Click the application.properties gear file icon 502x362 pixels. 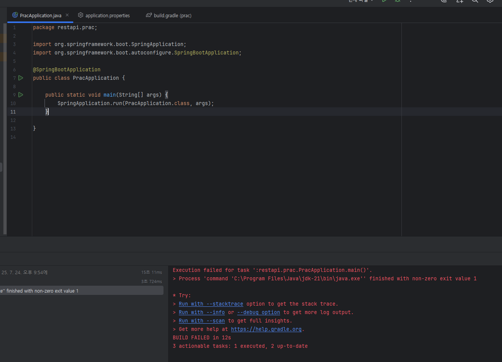81,15
